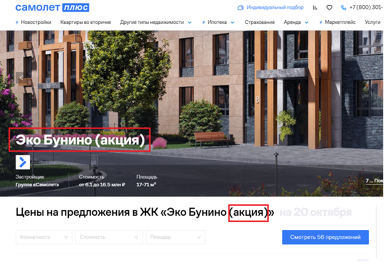Viewport: 386px width, 264px height.
Task: Click lightning icon beside Новостройки
Action: tap(17, 22)
